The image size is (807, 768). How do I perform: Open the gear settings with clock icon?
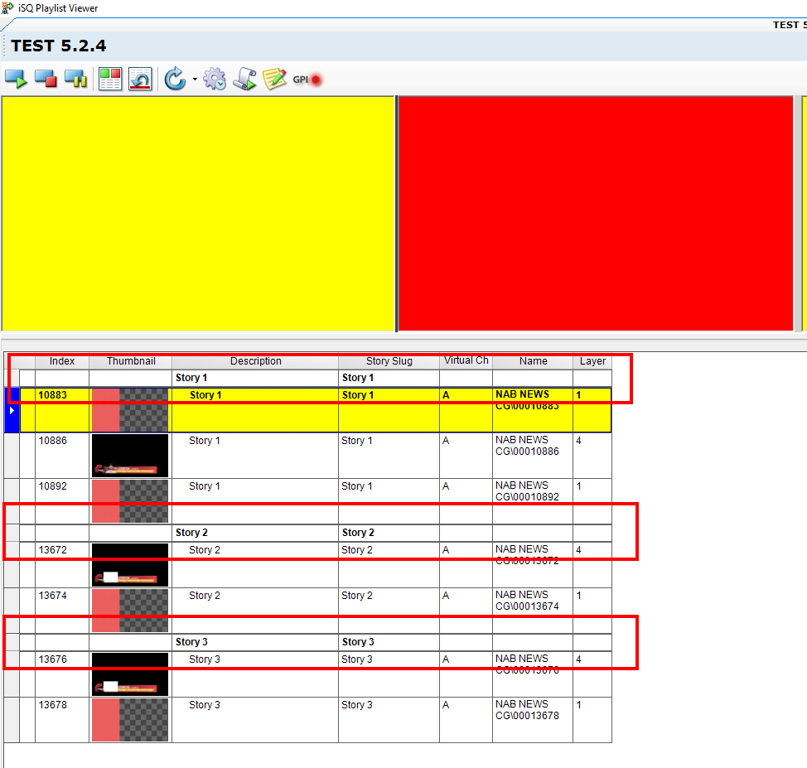click(215, 80)
